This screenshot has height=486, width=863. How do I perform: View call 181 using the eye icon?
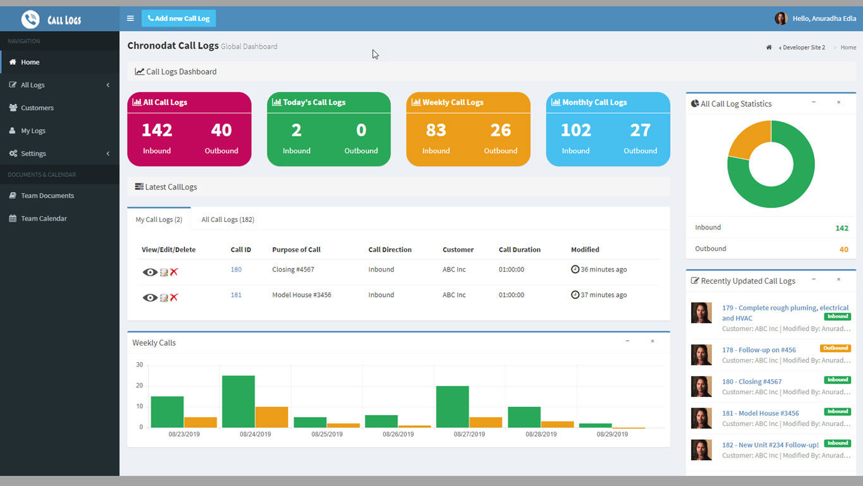pyautogui.click(x=150, y=297)
